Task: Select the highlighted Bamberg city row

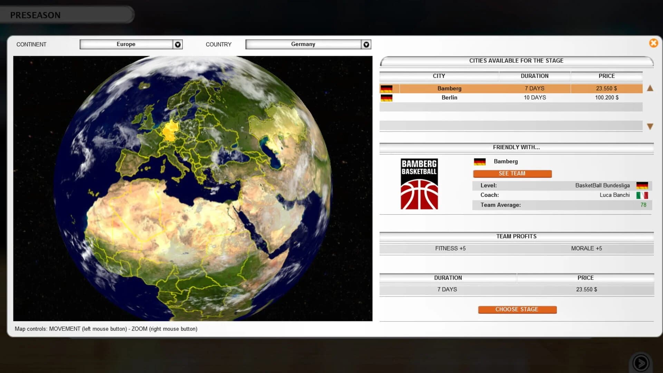Action: click(x=449, y=88)
